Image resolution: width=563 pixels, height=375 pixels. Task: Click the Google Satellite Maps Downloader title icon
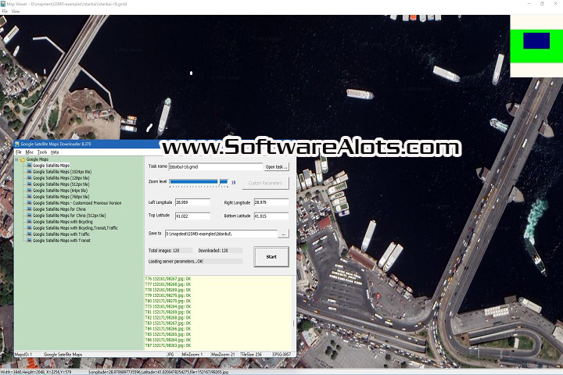tap(17, 144)
